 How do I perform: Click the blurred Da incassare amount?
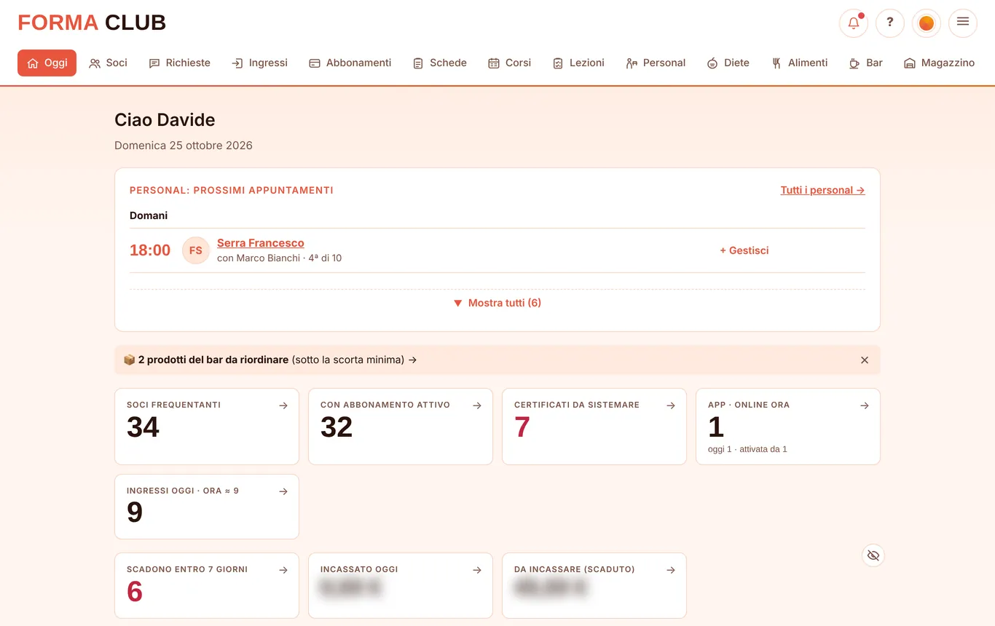pyautogui.click(x=551, y=588)
